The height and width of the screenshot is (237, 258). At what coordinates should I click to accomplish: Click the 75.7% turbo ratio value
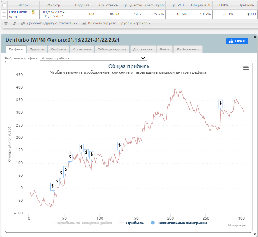click(x=158, y=14)
